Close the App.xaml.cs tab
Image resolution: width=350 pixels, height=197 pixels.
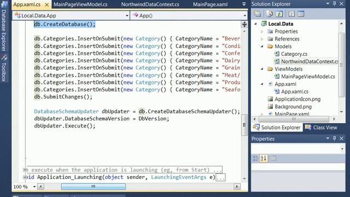click(x=46, y=4)
